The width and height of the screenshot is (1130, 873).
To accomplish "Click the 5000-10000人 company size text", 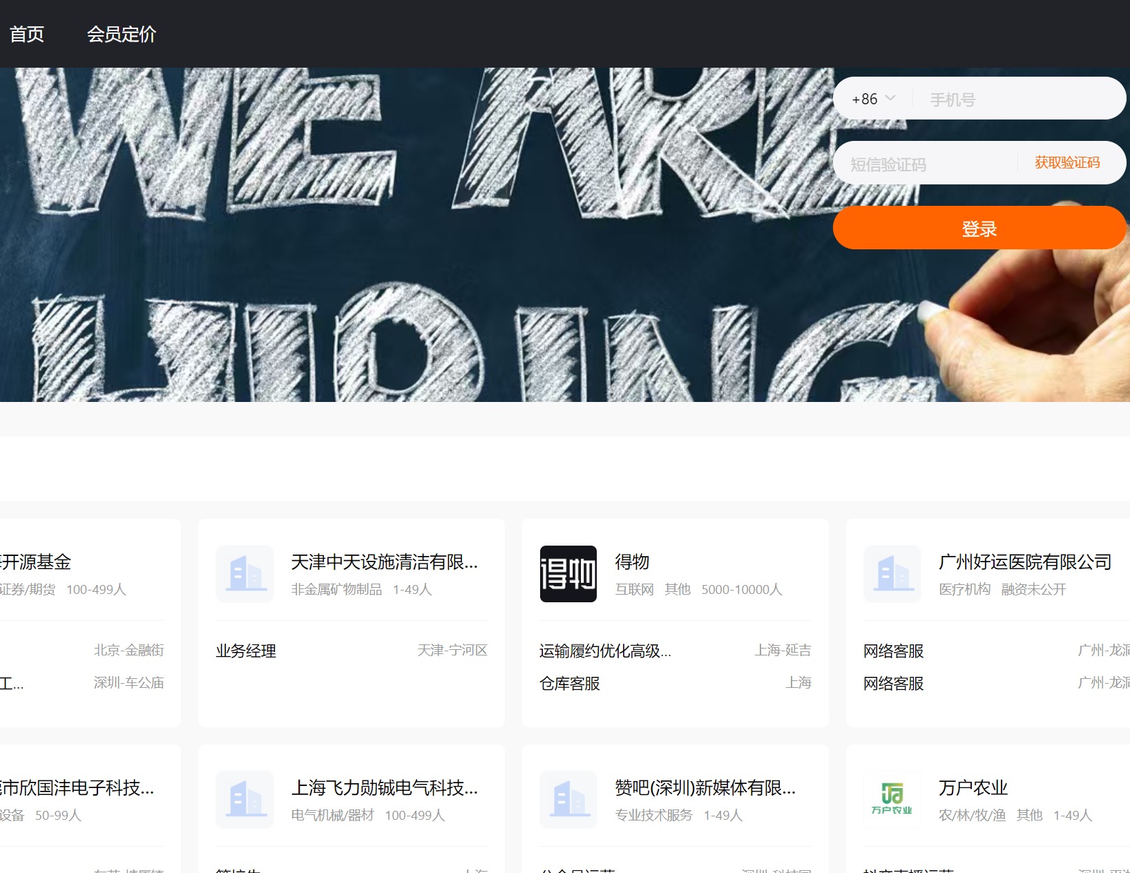I will coord(742,589).
